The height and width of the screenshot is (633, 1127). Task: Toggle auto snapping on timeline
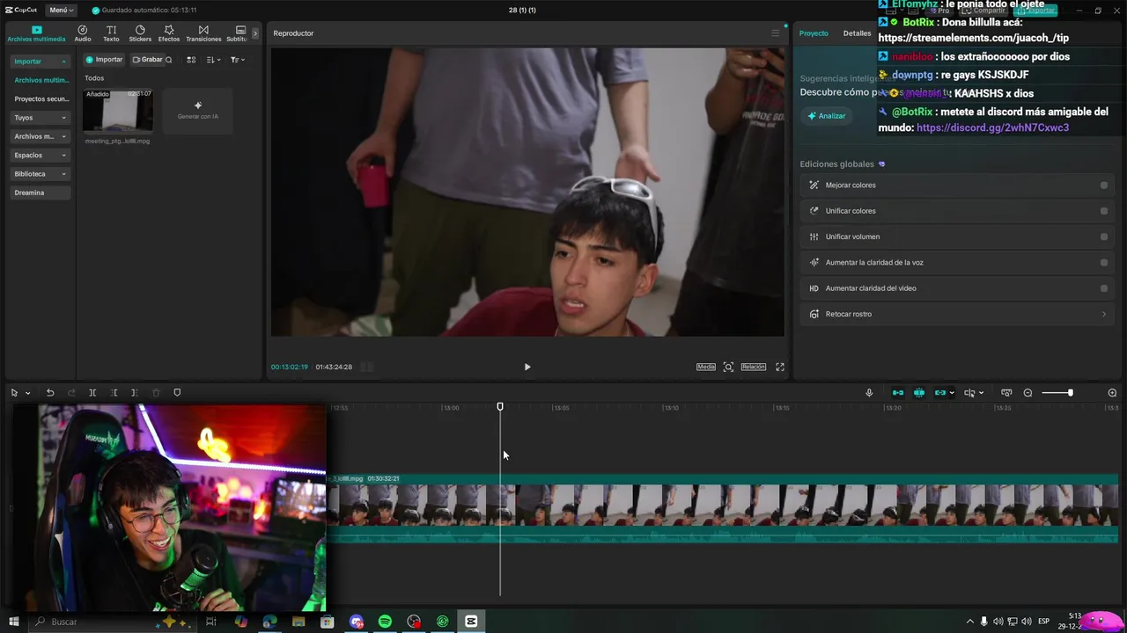coord(919,393)
